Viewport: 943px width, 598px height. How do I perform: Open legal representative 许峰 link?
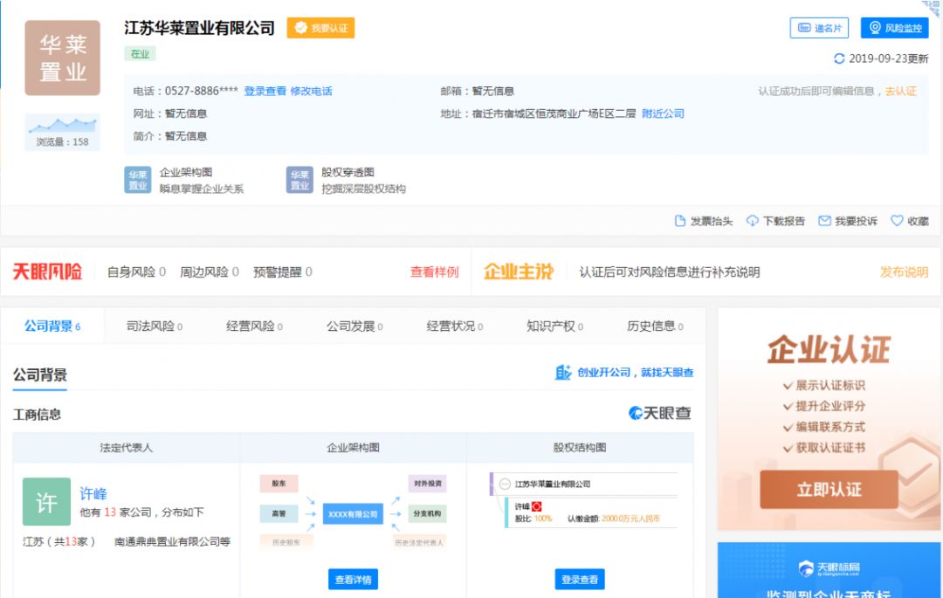pos(93,493)
